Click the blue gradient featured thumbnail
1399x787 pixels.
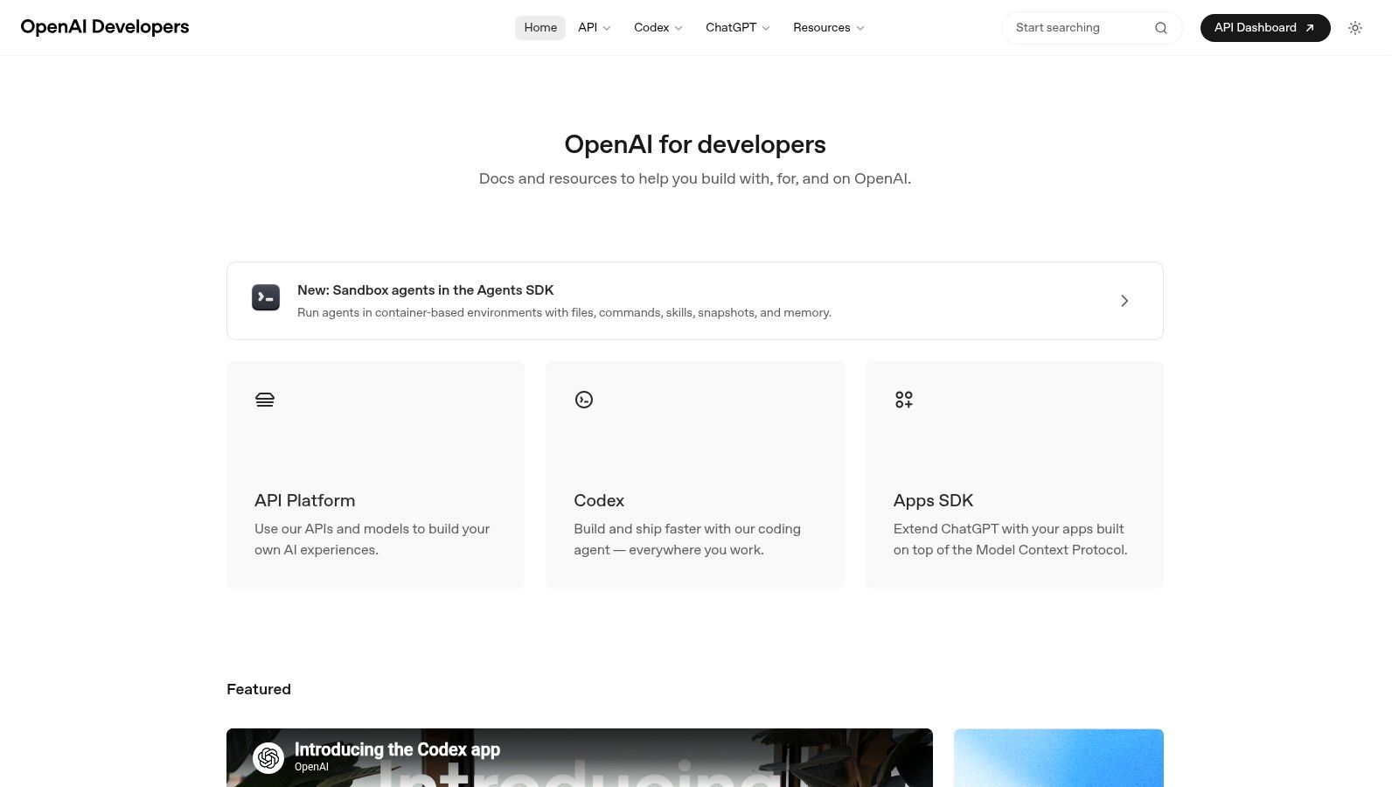tap(1059, 758)
